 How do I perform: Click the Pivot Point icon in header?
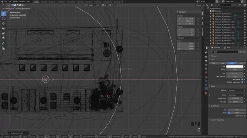pos(98,5)
